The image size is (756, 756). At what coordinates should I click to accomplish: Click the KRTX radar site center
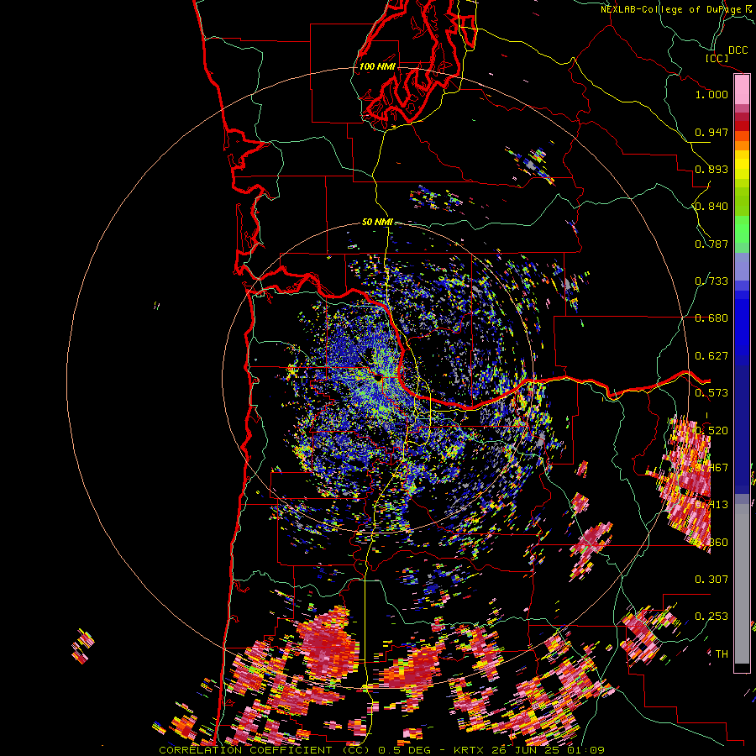tap(379, 377)
